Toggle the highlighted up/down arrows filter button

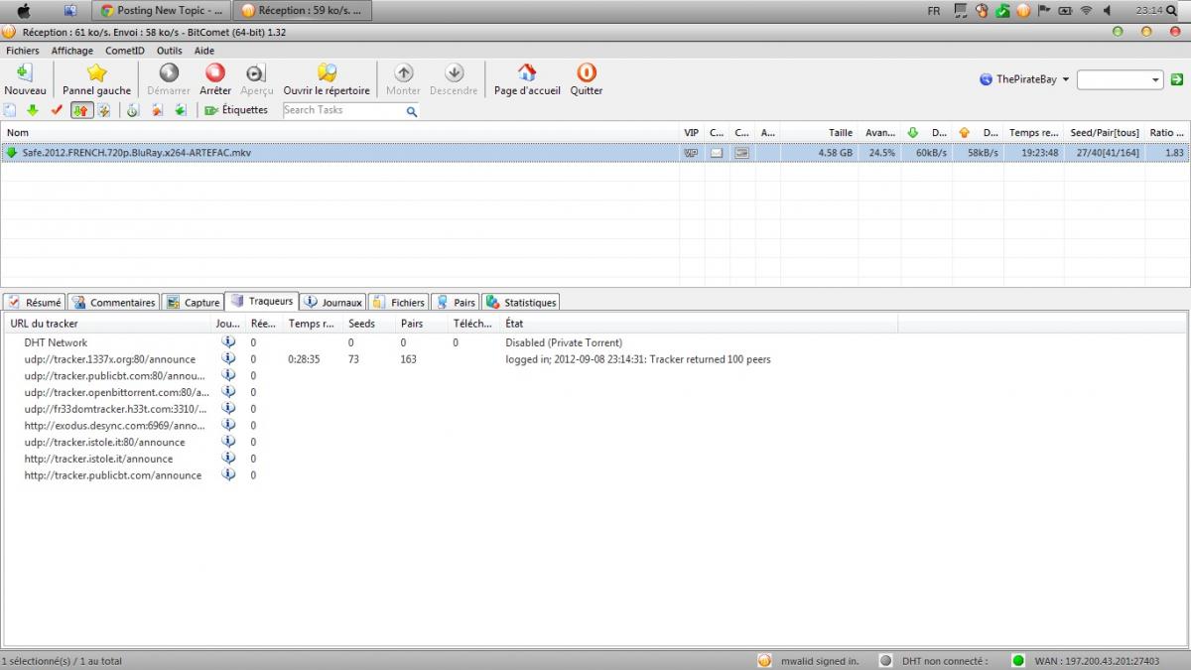point(81,110)
